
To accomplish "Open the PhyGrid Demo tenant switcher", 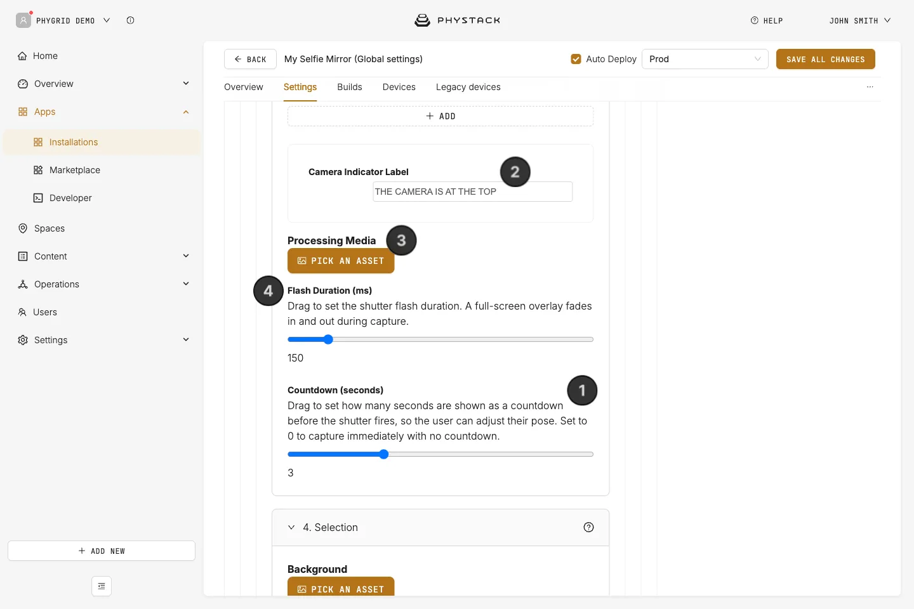I will coord(73,20).
